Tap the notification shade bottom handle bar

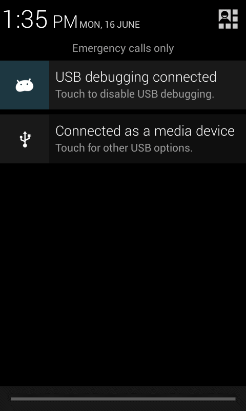point(123,399)
